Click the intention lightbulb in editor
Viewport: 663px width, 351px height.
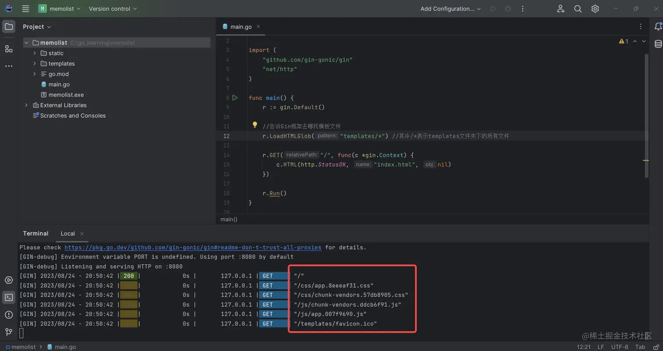(x=255, y=125)
